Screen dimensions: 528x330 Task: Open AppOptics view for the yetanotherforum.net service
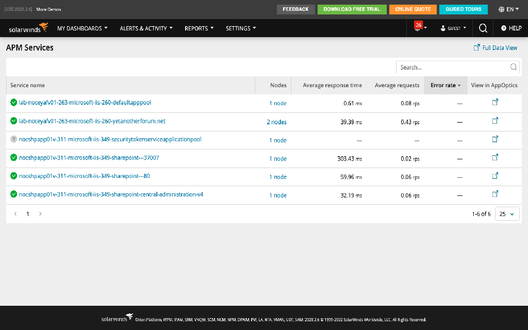pos(494,121)
